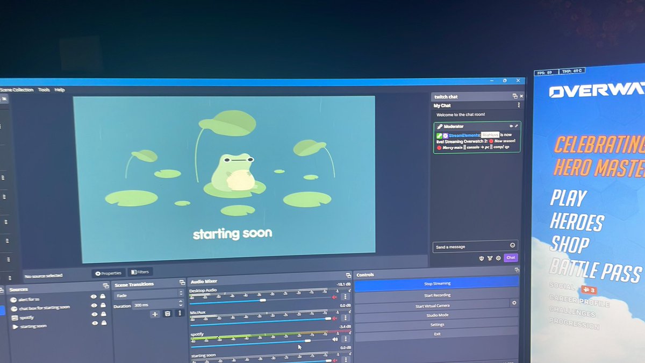This screenshot has width=645, height=363.
Task: Open My Chat three-dot menu
Action: point(519,105)
